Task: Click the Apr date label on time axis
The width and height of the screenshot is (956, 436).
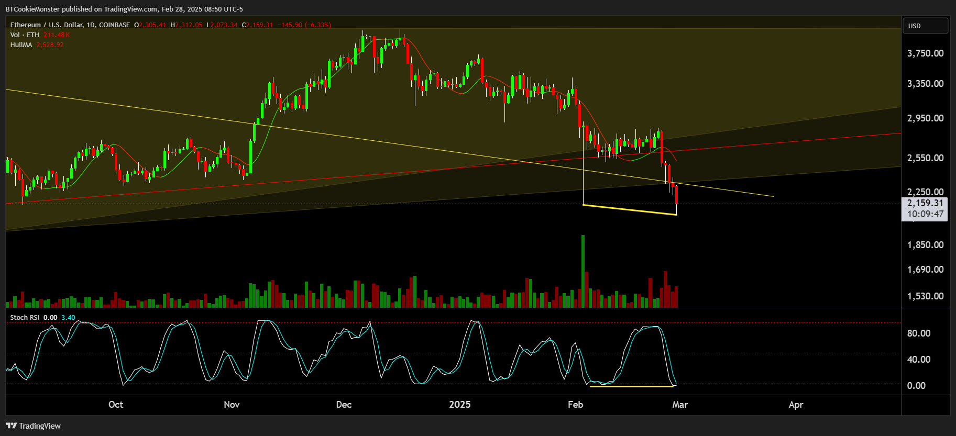Action: point(796,405)
